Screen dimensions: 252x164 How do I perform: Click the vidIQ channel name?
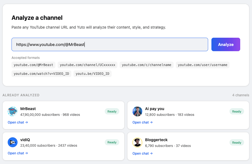click(25, 140)
